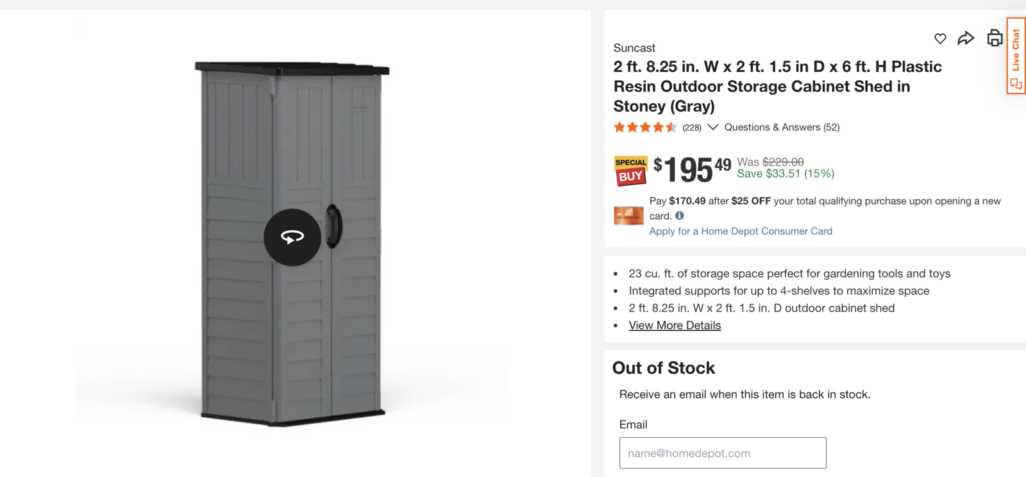The image size is (1026, 477).
Task: Click the email address input field
Action: pyautogui.click(x=723, y=453)
